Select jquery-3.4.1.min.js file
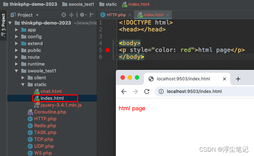254x156 pixels. [58, 105]
